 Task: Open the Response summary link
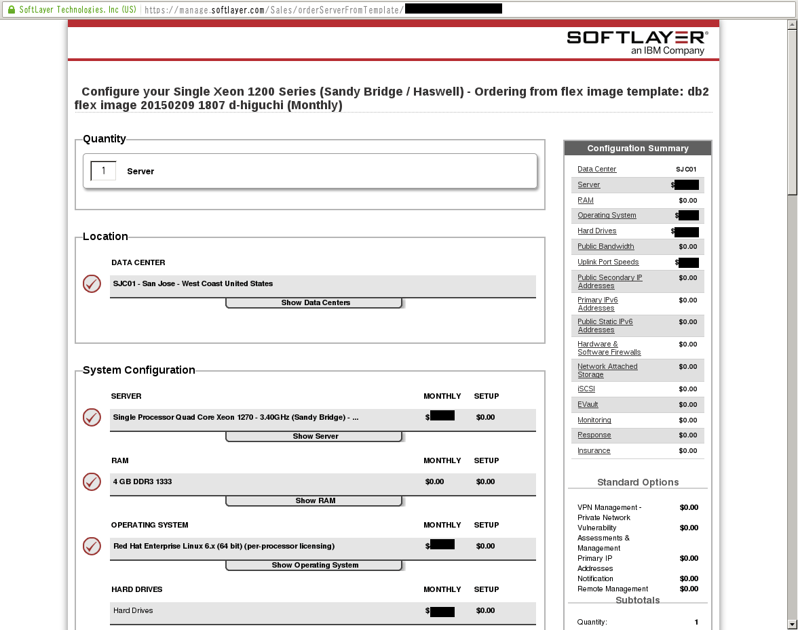coord(594,435)
